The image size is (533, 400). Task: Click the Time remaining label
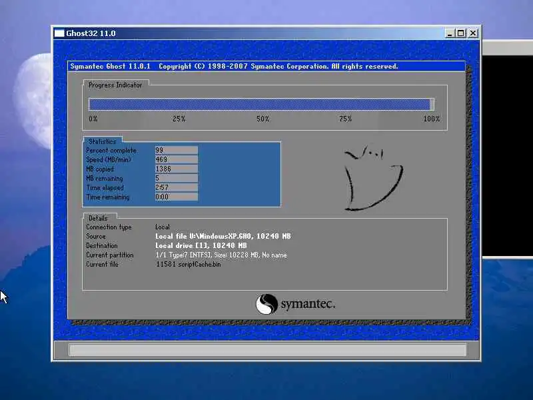click(108, 197)
